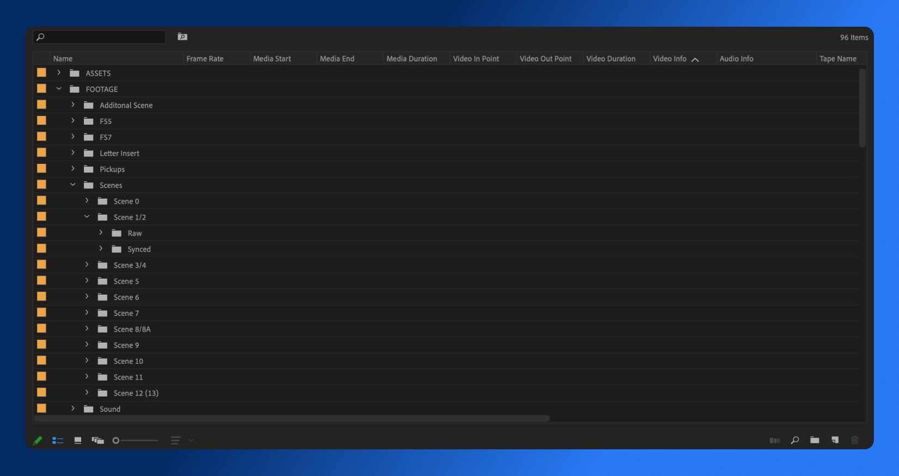Click the Scene 5 label color swatch
899x476 pixels.
pos(41,280)
